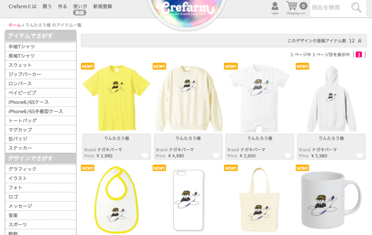Go to ホーム breadcrumb link
The image size is (372, 235).
point(15,25)
